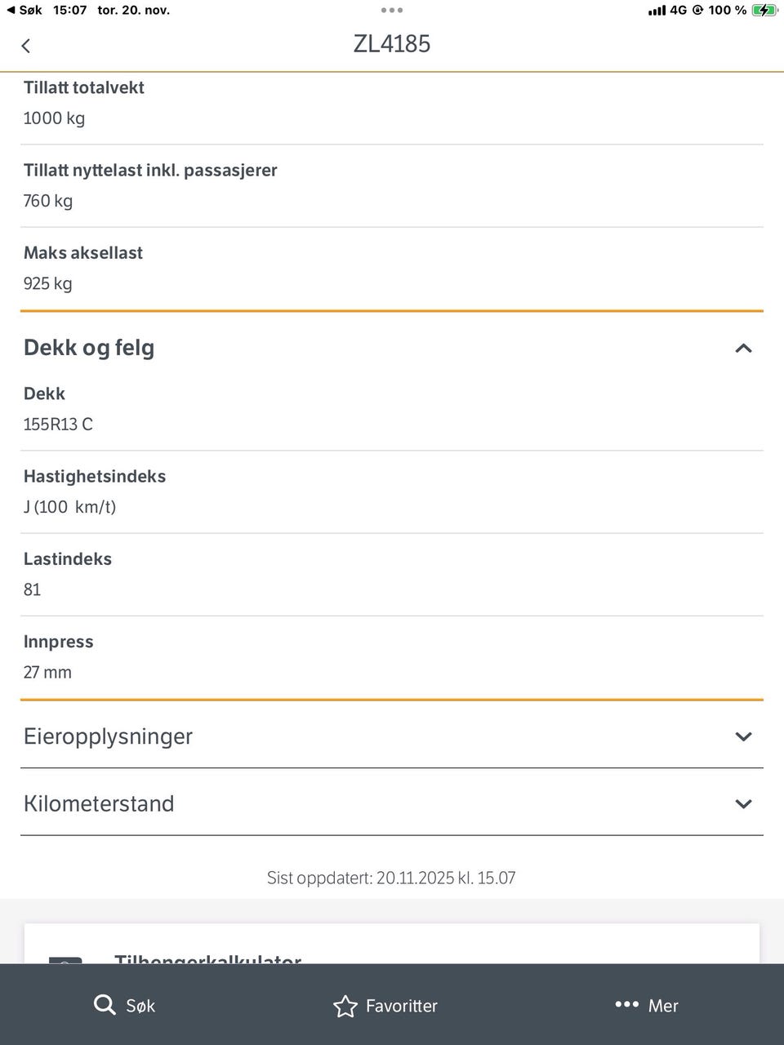The image size is (784, 1045).
Task: Tap the back arrow beside ZL4185
Action: pyautogui.click(x=26, y=46)
